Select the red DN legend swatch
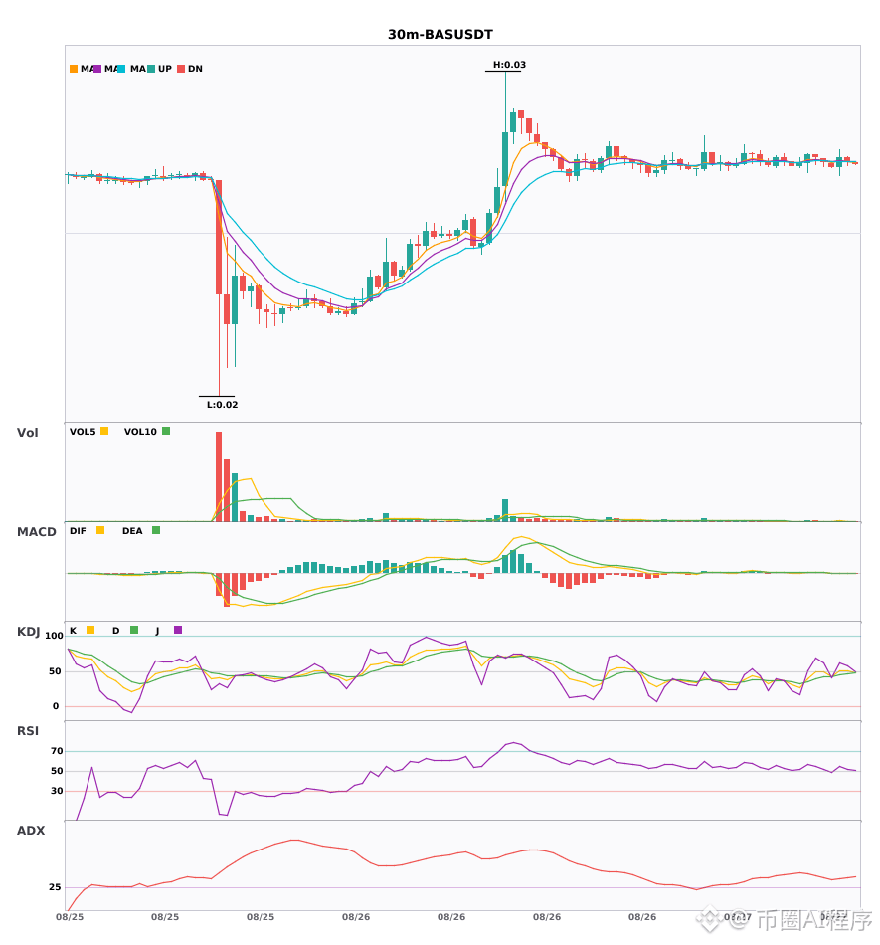Viewport: 880px width, 945px height. [x=181, y=69]
